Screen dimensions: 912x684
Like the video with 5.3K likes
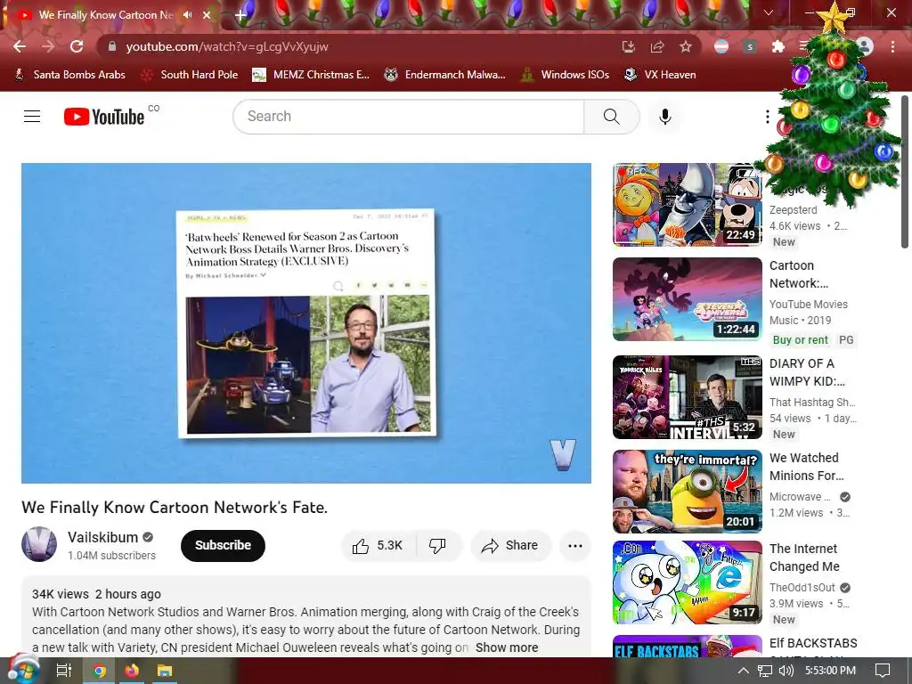378,546
